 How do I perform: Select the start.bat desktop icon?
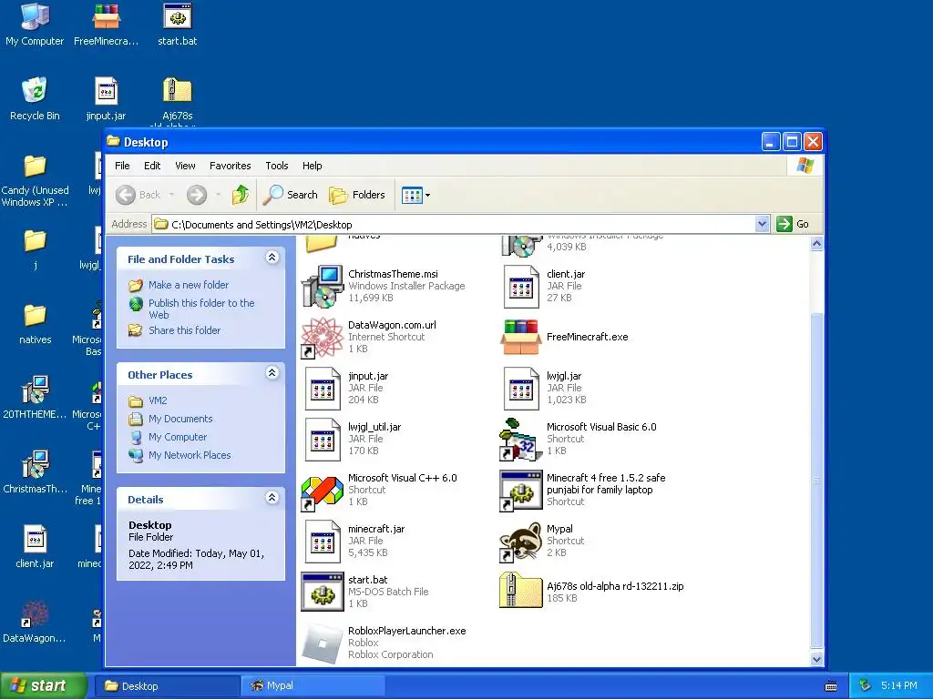pyautogui.click(x=178, y=25)
